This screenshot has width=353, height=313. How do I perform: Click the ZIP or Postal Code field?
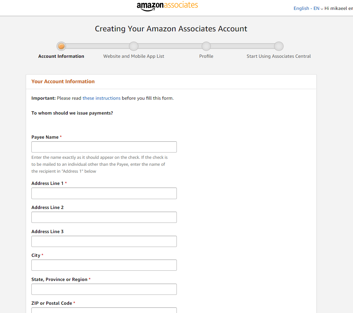[104, 311]
